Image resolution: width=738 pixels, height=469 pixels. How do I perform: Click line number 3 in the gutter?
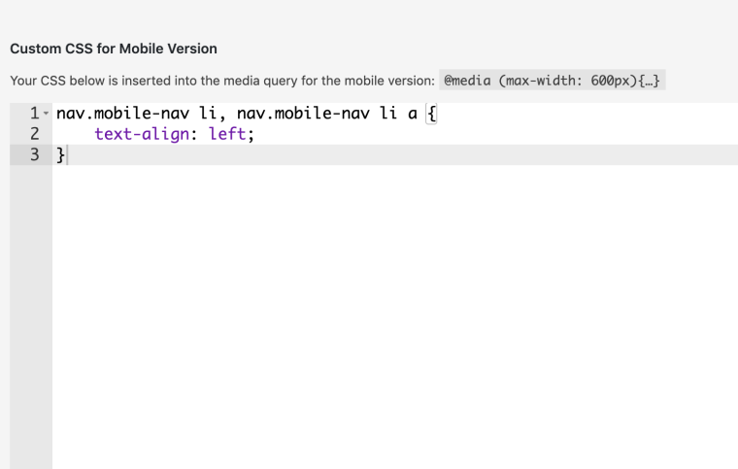(34, 155)
